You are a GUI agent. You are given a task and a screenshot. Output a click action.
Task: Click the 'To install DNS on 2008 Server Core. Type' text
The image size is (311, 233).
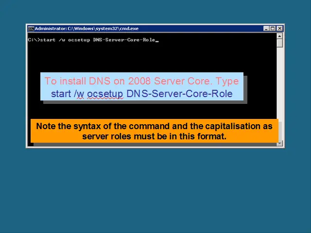point(141,81)
